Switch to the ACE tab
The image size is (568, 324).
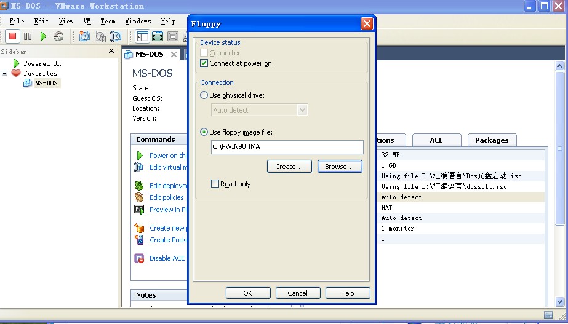[x=436, y=140]
